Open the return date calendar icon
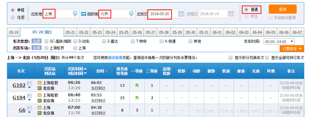Viewport: 310px width, 117px height. click(x=231, y=14)
